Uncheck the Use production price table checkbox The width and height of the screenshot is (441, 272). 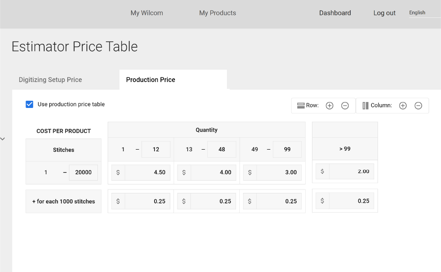[29, 104]
